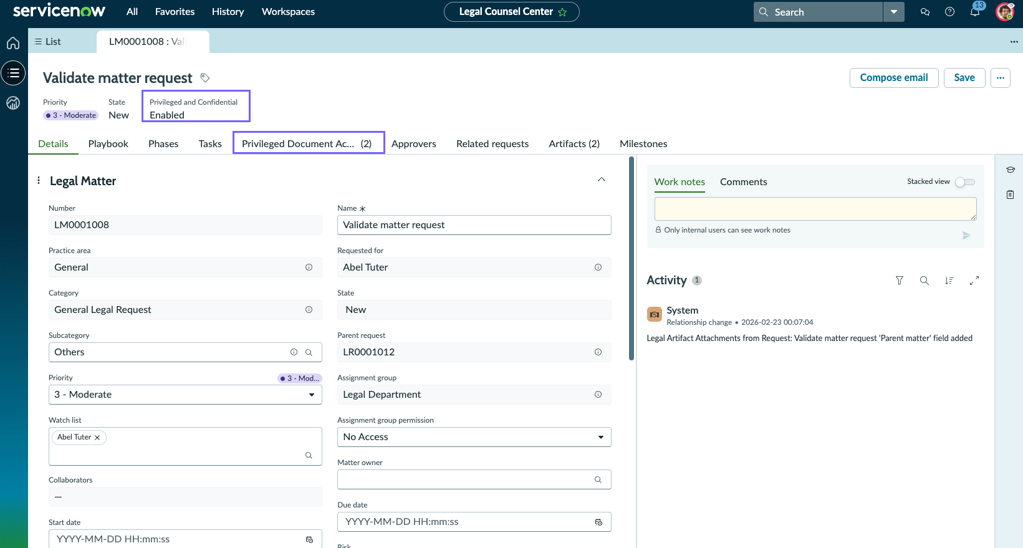Show info for Subcategory Others
Image resolution: width=1023 pixels, height=548 pixels.
click(294, 352)
